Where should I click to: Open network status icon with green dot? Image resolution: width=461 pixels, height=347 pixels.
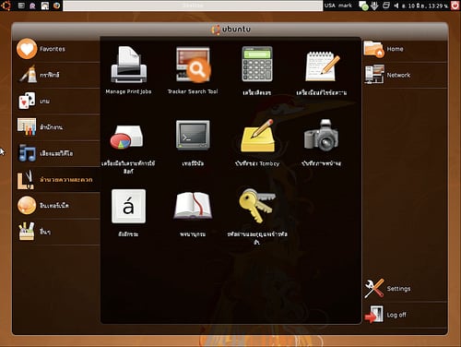(363, 6)
